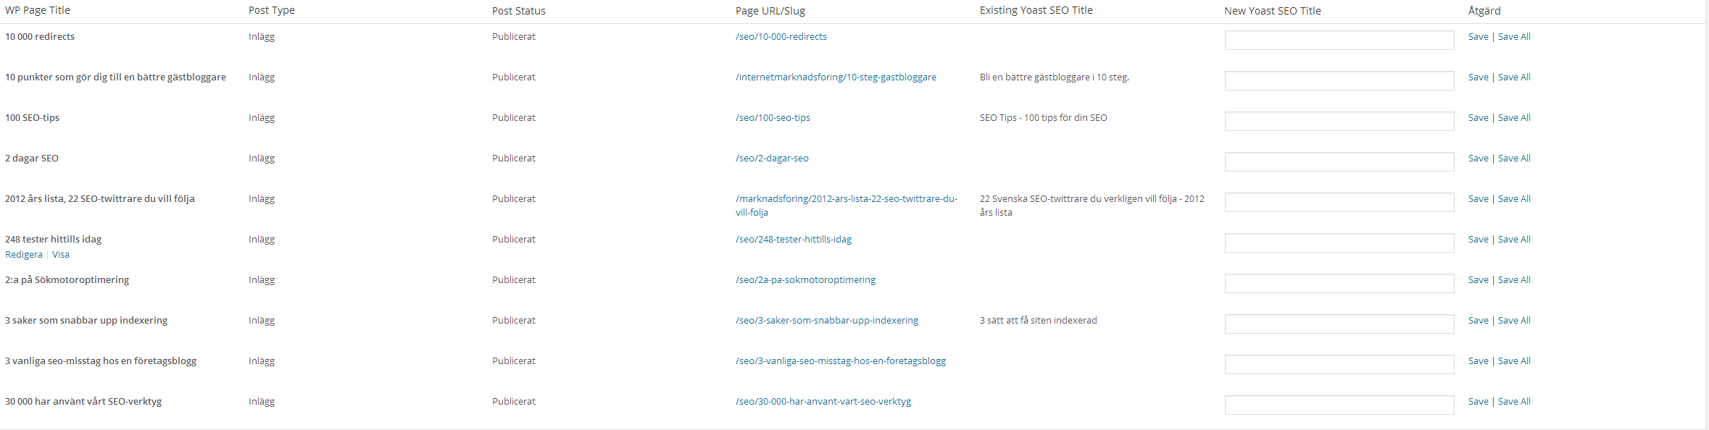
Task: Click Save All for 2:a på Sökmotoroptimering row
Action: (x=1514, y=279)
